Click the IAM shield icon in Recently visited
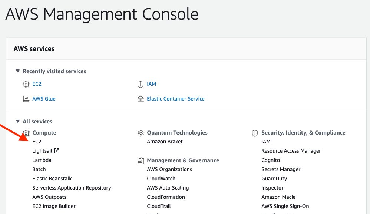The width and height of the screenshot is (370, 214). click(x=141, y=84)
